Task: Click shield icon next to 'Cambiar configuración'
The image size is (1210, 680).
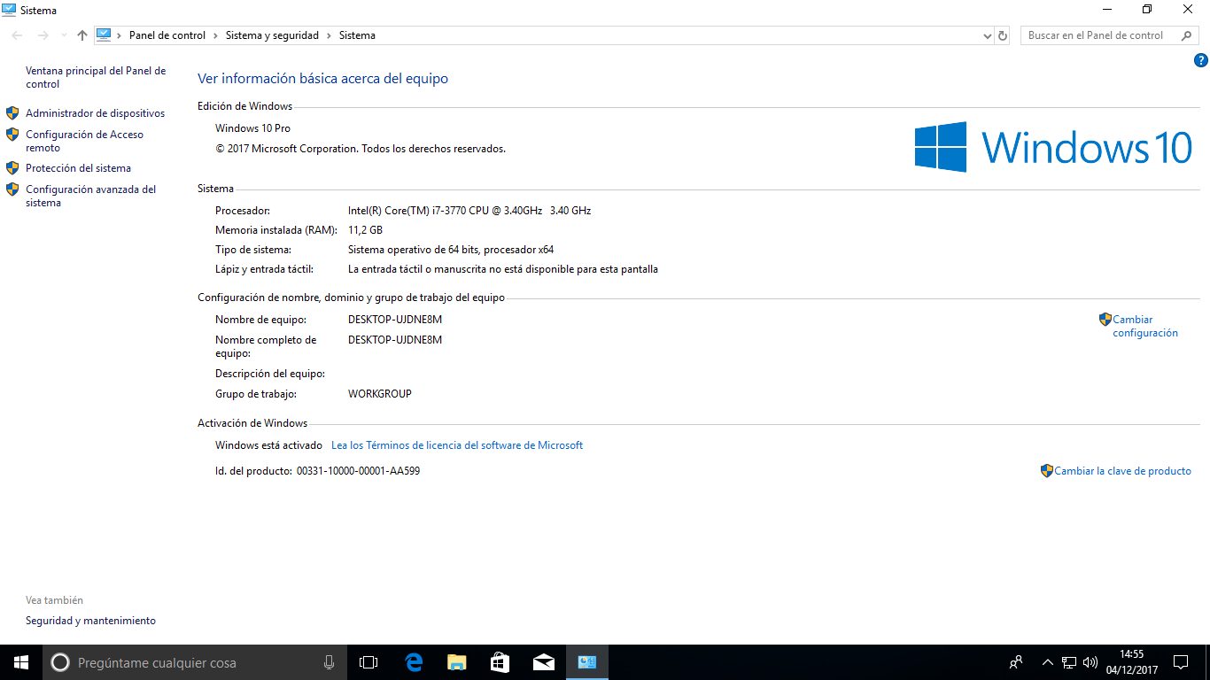Action: 1105,320
